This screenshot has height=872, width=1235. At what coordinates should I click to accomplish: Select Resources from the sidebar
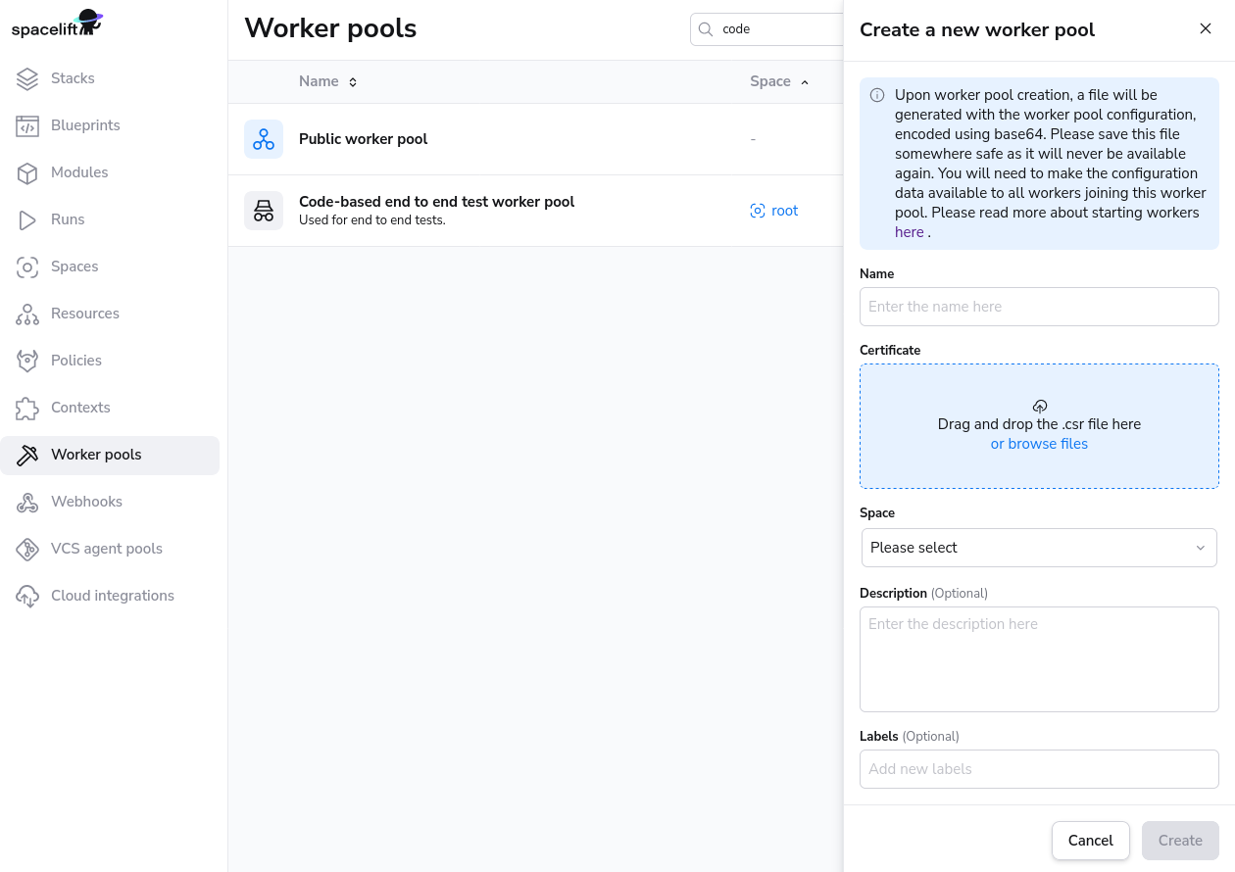tap(84, 314)
